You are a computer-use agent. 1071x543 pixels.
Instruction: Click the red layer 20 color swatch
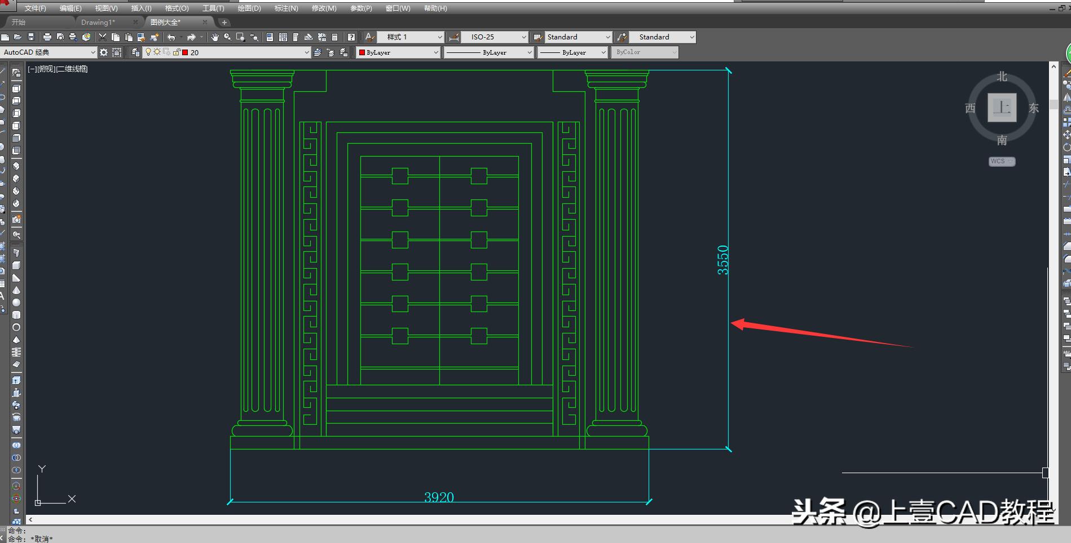[x=185, y=52]
